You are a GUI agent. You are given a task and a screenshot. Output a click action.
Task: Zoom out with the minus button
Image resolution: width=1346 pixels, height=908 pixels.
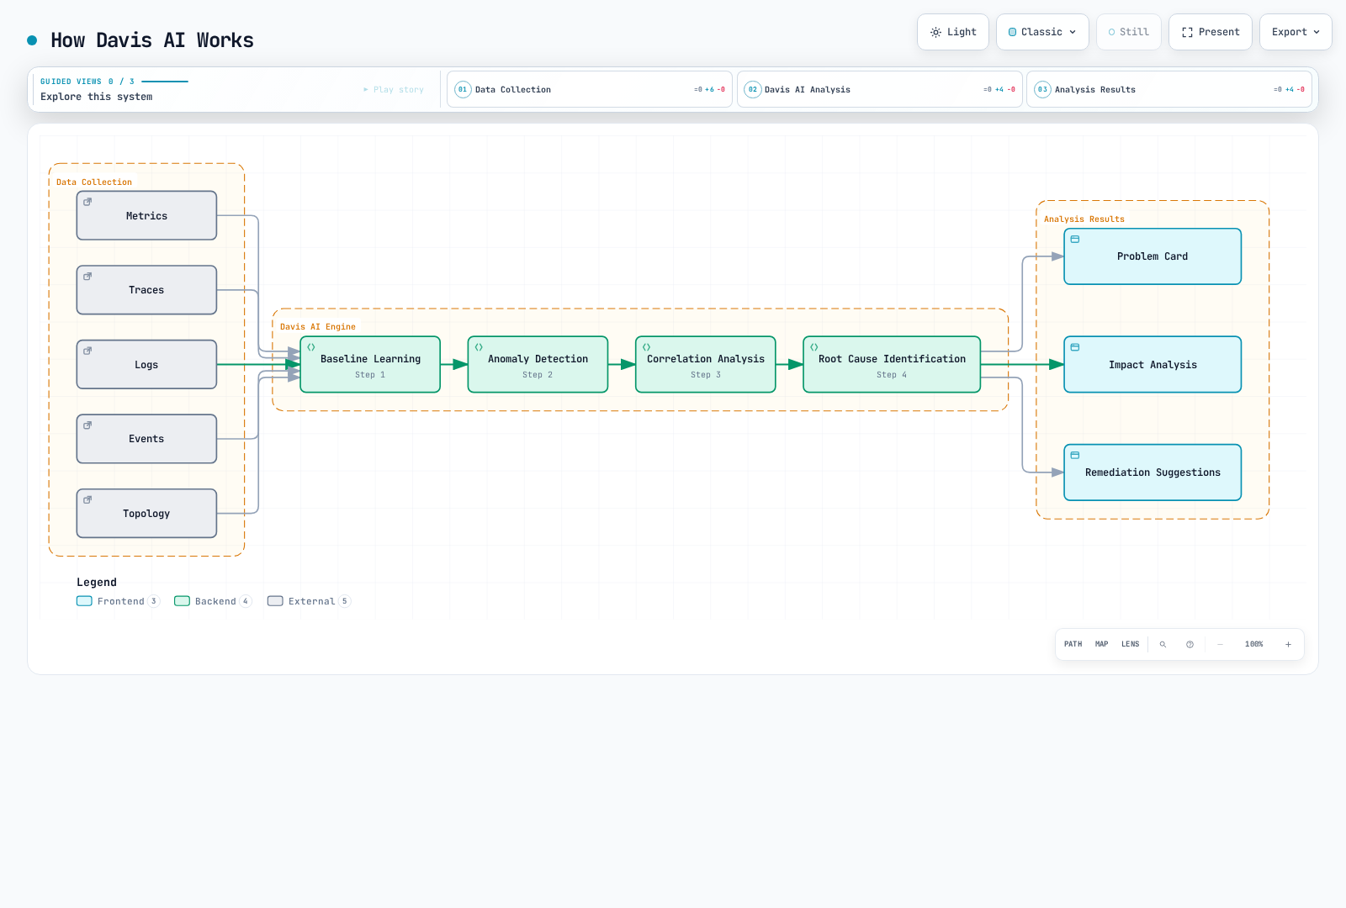coord(1221,645)
